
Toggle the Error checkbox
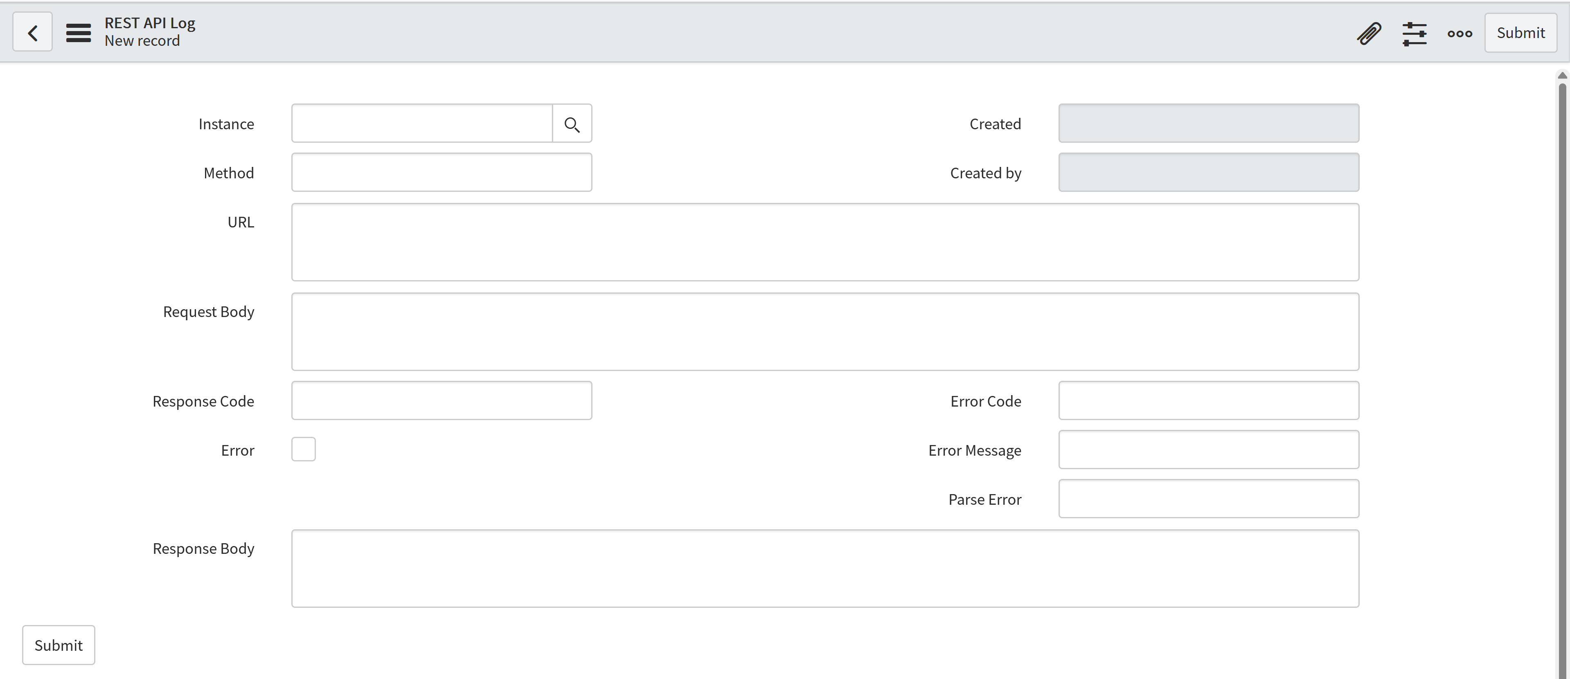(x=304, y=450)
